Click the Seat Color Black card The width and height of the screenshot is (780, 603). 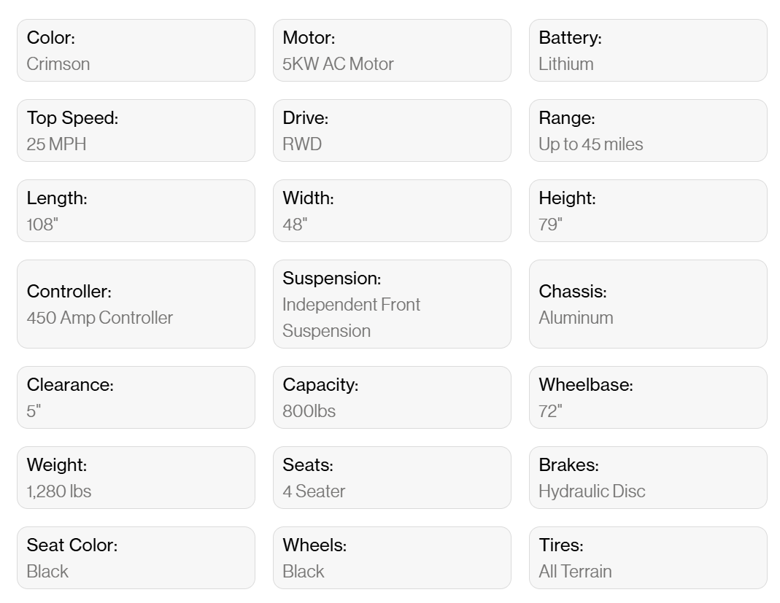click(x=136, y=558)
